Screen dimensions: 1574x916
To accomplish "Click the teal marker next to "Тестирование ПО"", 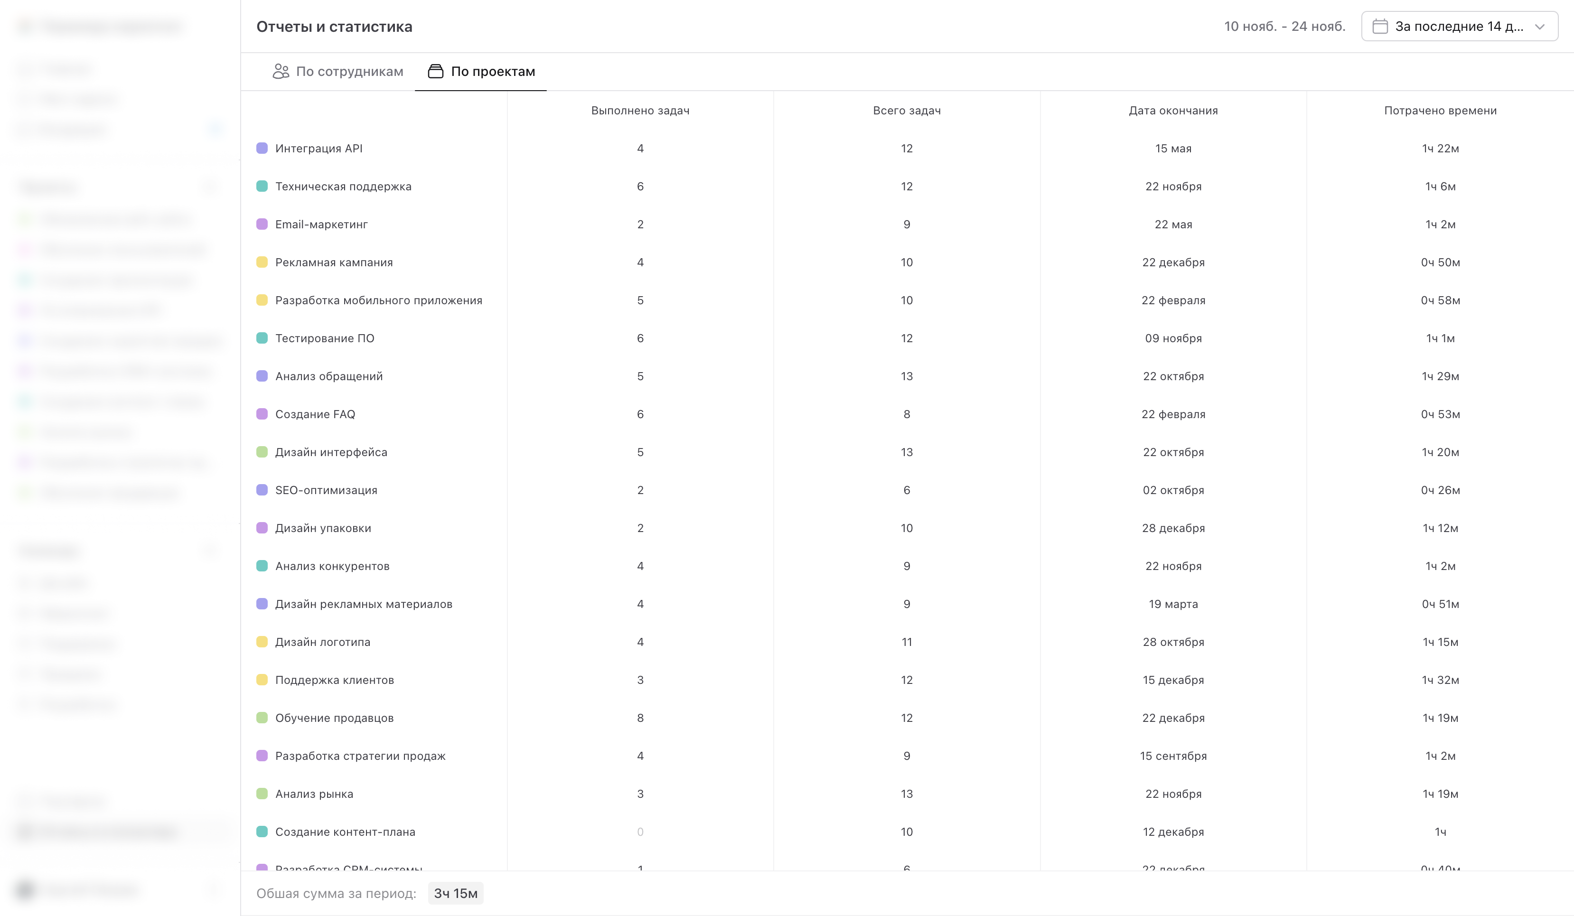I will pyautogui.click(x=262, y=338).
